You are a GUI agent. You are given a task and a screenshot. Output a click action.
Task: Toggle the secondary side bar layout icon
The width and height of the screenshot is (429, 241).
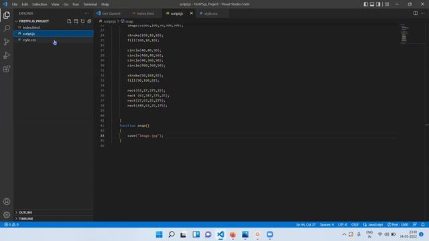tap(378, 4)
